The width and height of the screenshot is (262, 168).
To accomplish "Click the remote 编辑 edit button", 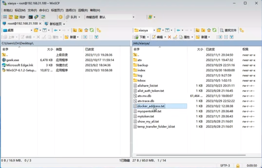I will coord(157,37).
